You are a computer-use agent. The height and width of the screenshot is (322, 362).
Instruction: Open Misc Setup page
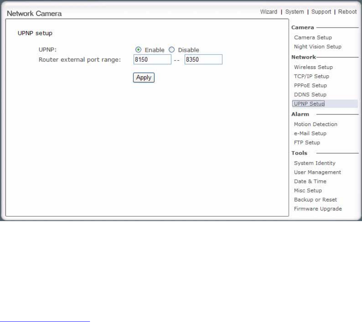point(308,191)
